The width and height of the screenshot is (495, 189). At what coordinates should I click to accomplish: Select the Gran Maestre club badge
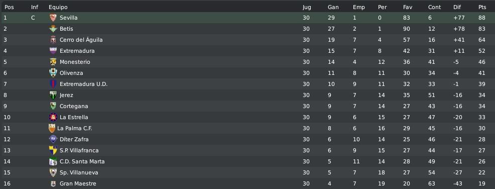53,183
